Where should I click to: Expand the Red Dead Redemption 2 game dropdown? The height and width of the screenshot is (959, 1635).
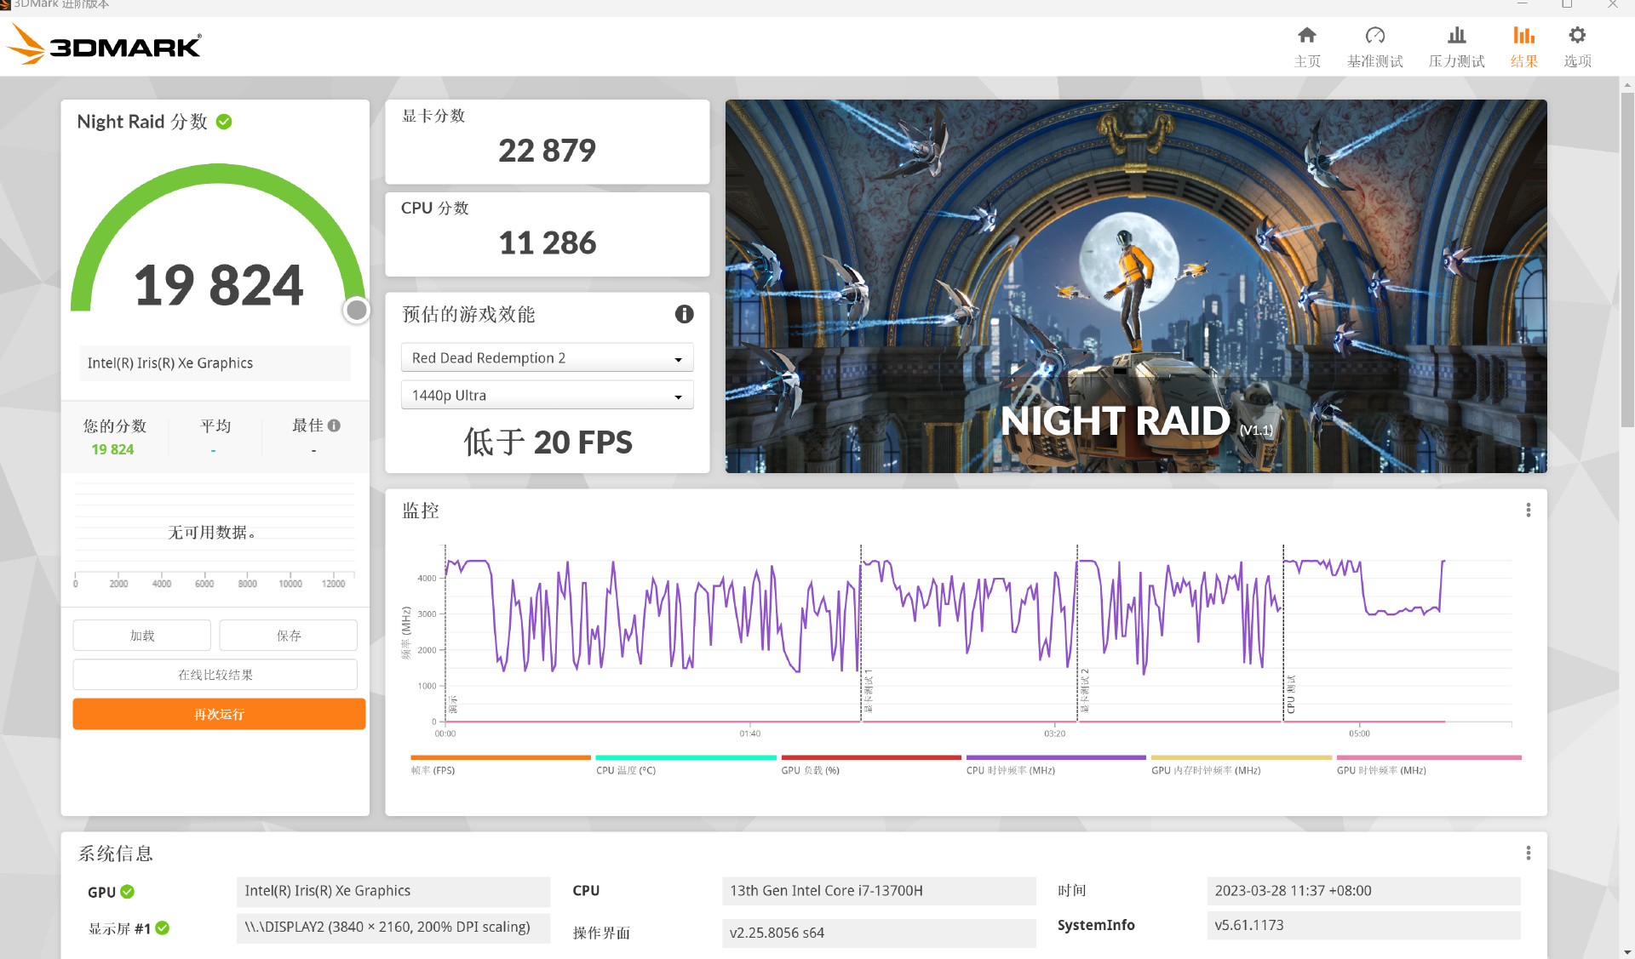tap(547, 358)
